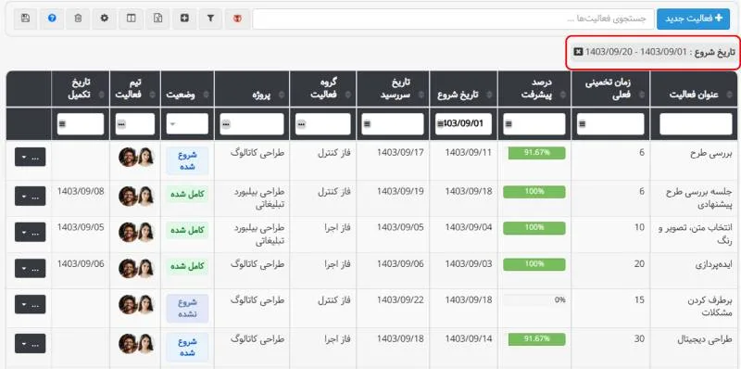Click the طراحی دیجیتال activity title
The image size is (741, 369).
coord(706,339)
